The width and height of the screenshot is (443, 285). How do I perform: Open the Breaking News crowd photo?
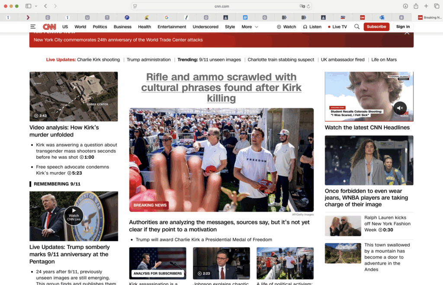(221, 160)
